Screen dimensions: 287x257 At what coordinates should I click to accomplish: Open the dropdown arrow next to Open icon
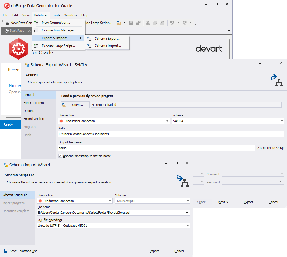coord(125,23)
